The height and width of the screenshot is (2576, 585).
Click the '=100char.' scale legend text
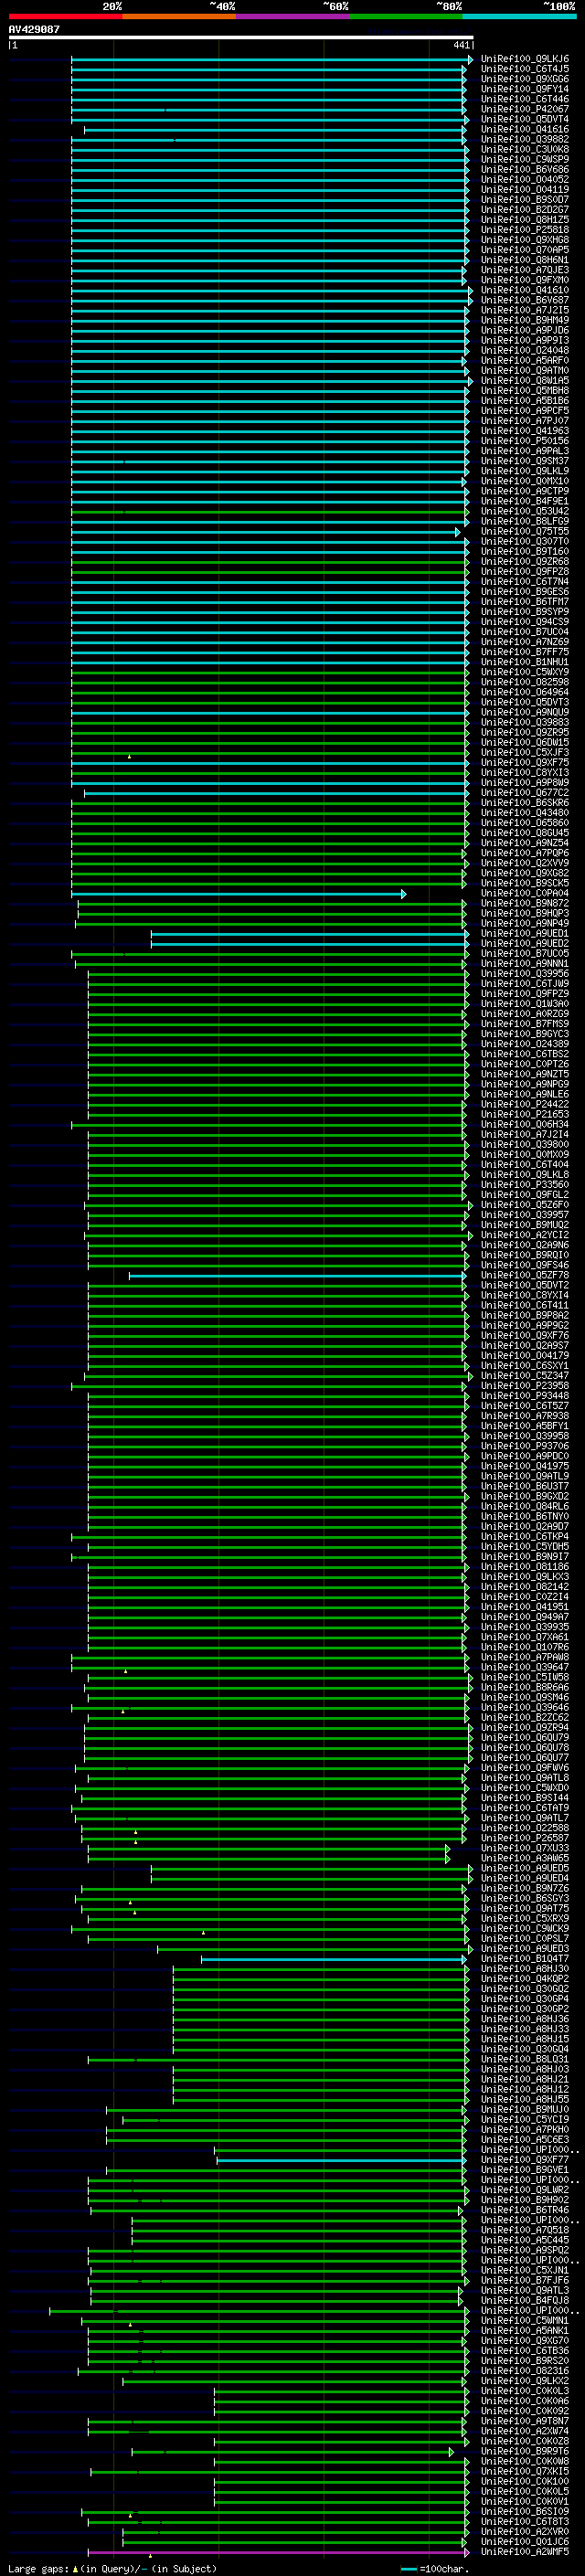tap(444, 2568)
